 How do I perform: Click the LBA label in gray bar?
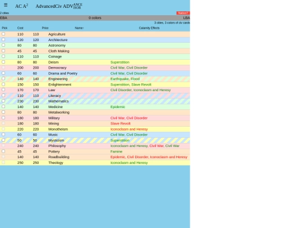pyautogui.click(x=186, y=18)
